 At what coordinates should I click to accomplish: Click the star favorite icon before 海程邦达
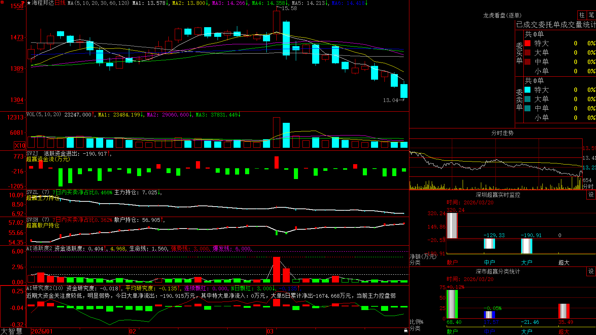[29, 3]
